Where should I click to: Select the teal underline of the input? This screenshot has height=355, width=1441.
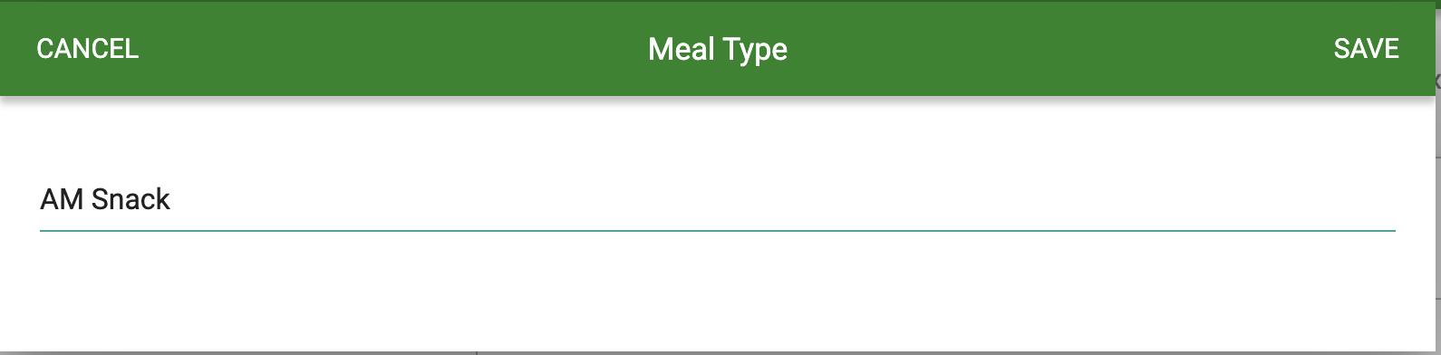coord(717,231)
